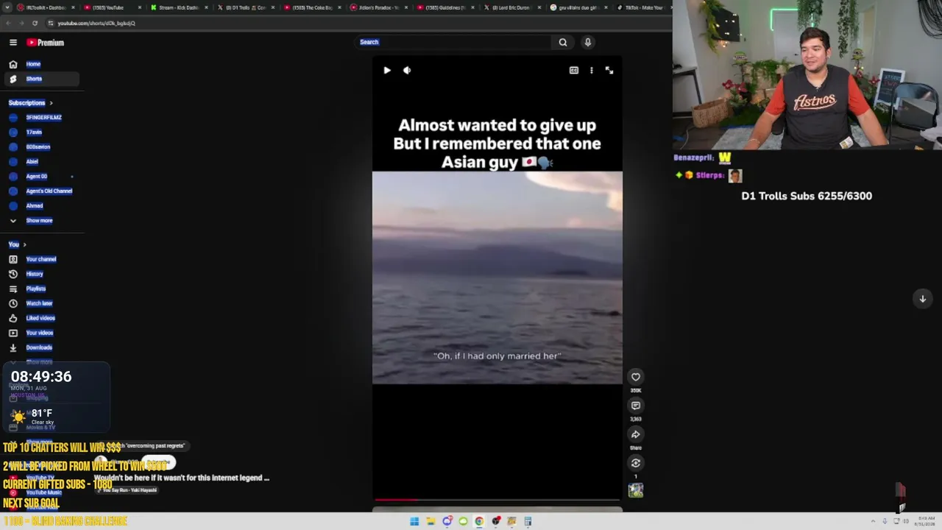Toggle captions on the Short
942x530 pixels.
[x=574, y=71]
